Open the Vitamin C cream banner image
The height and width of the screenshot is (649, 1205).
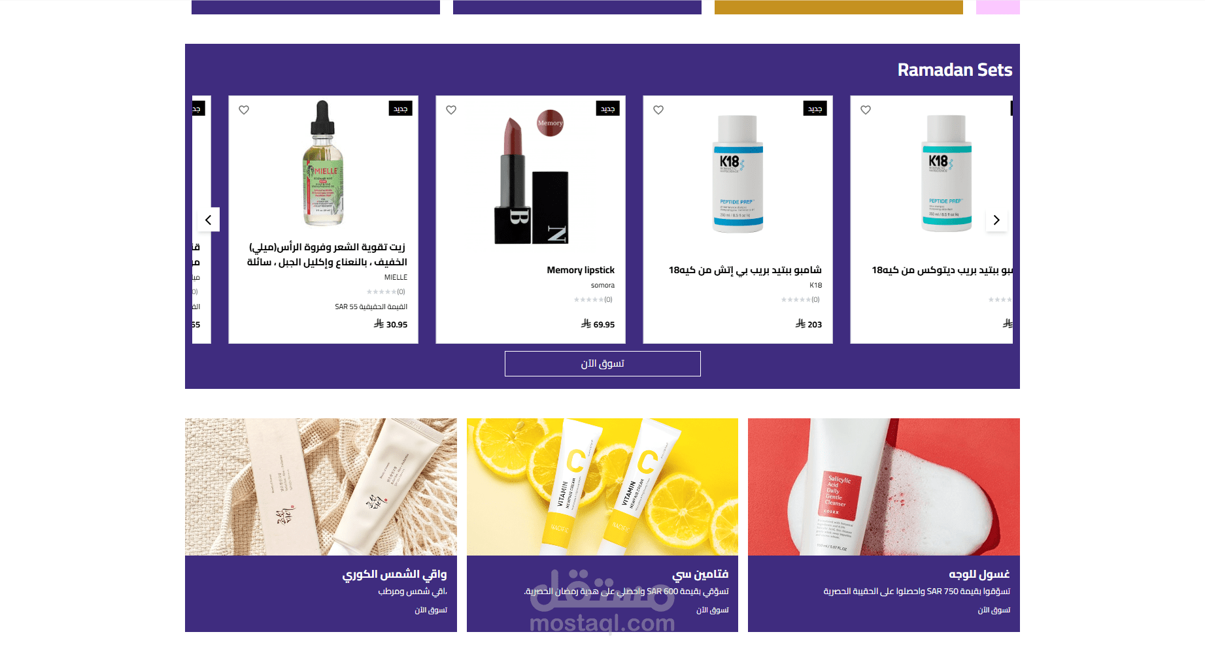602,487
